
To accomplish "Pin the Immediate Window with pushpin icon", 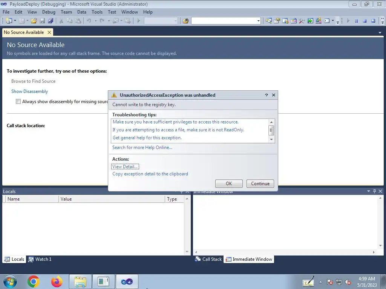I will [x=374, y=191].
